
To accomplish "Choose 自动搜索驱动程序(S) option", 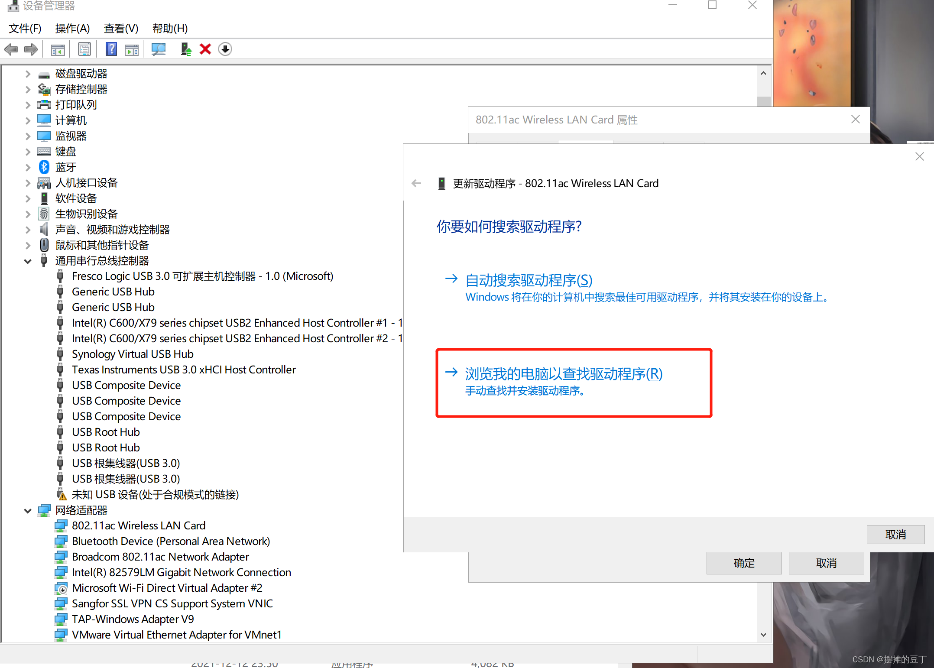I will coord(529,281).
